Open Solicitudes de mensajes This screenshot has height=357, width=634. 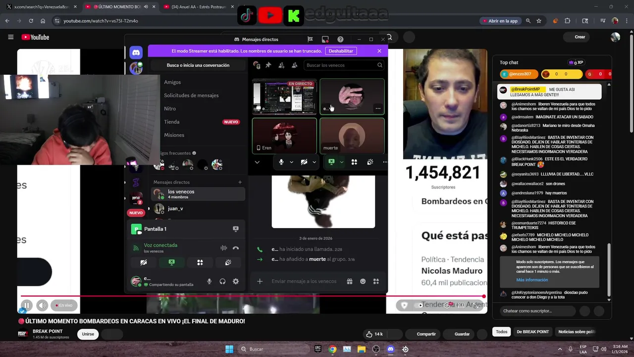pyautogui.click(x=191, y=95)
